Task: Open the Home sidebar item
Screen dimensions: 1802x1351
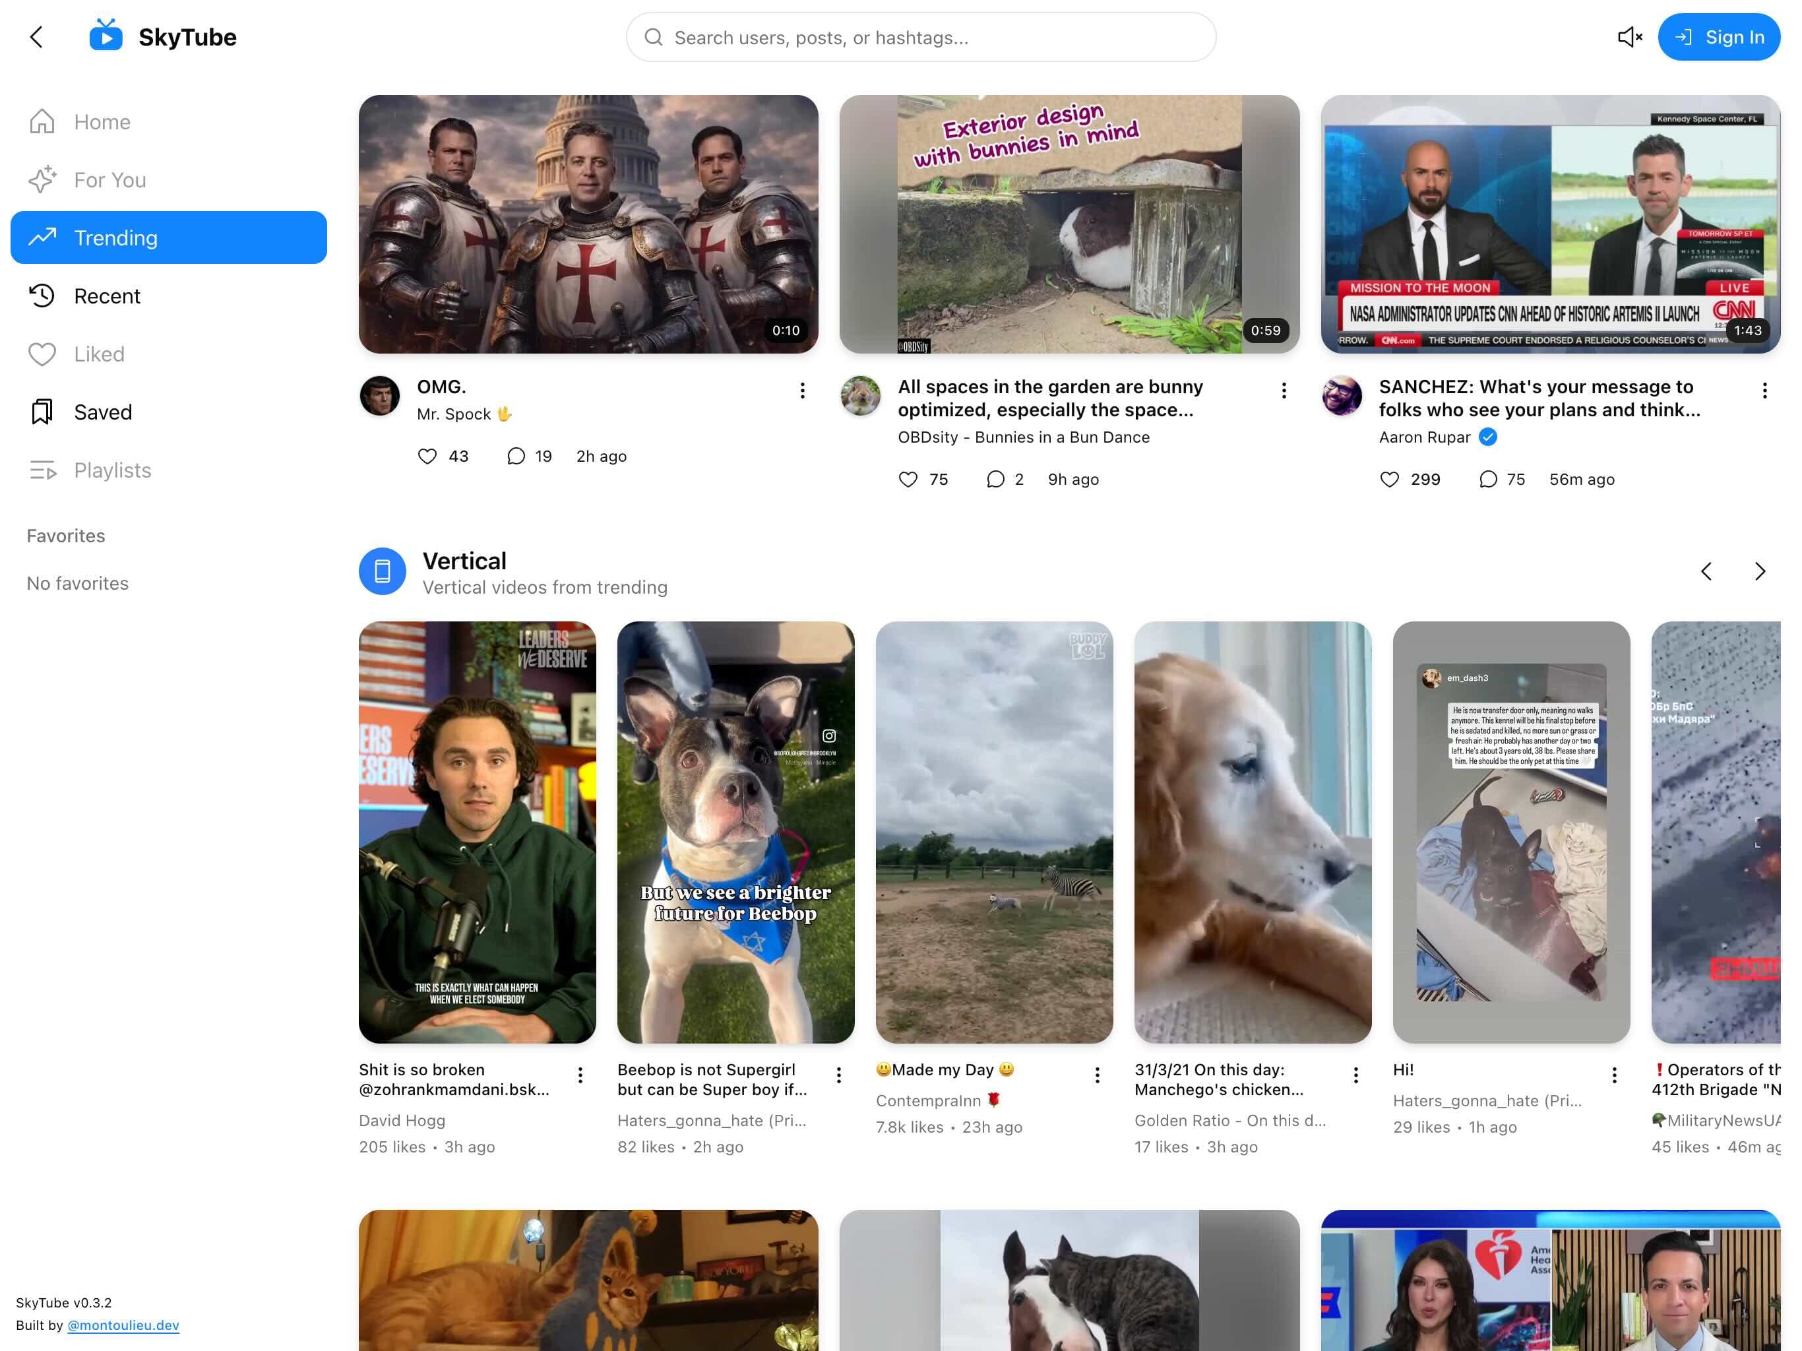Action: [x=102, y=122]
